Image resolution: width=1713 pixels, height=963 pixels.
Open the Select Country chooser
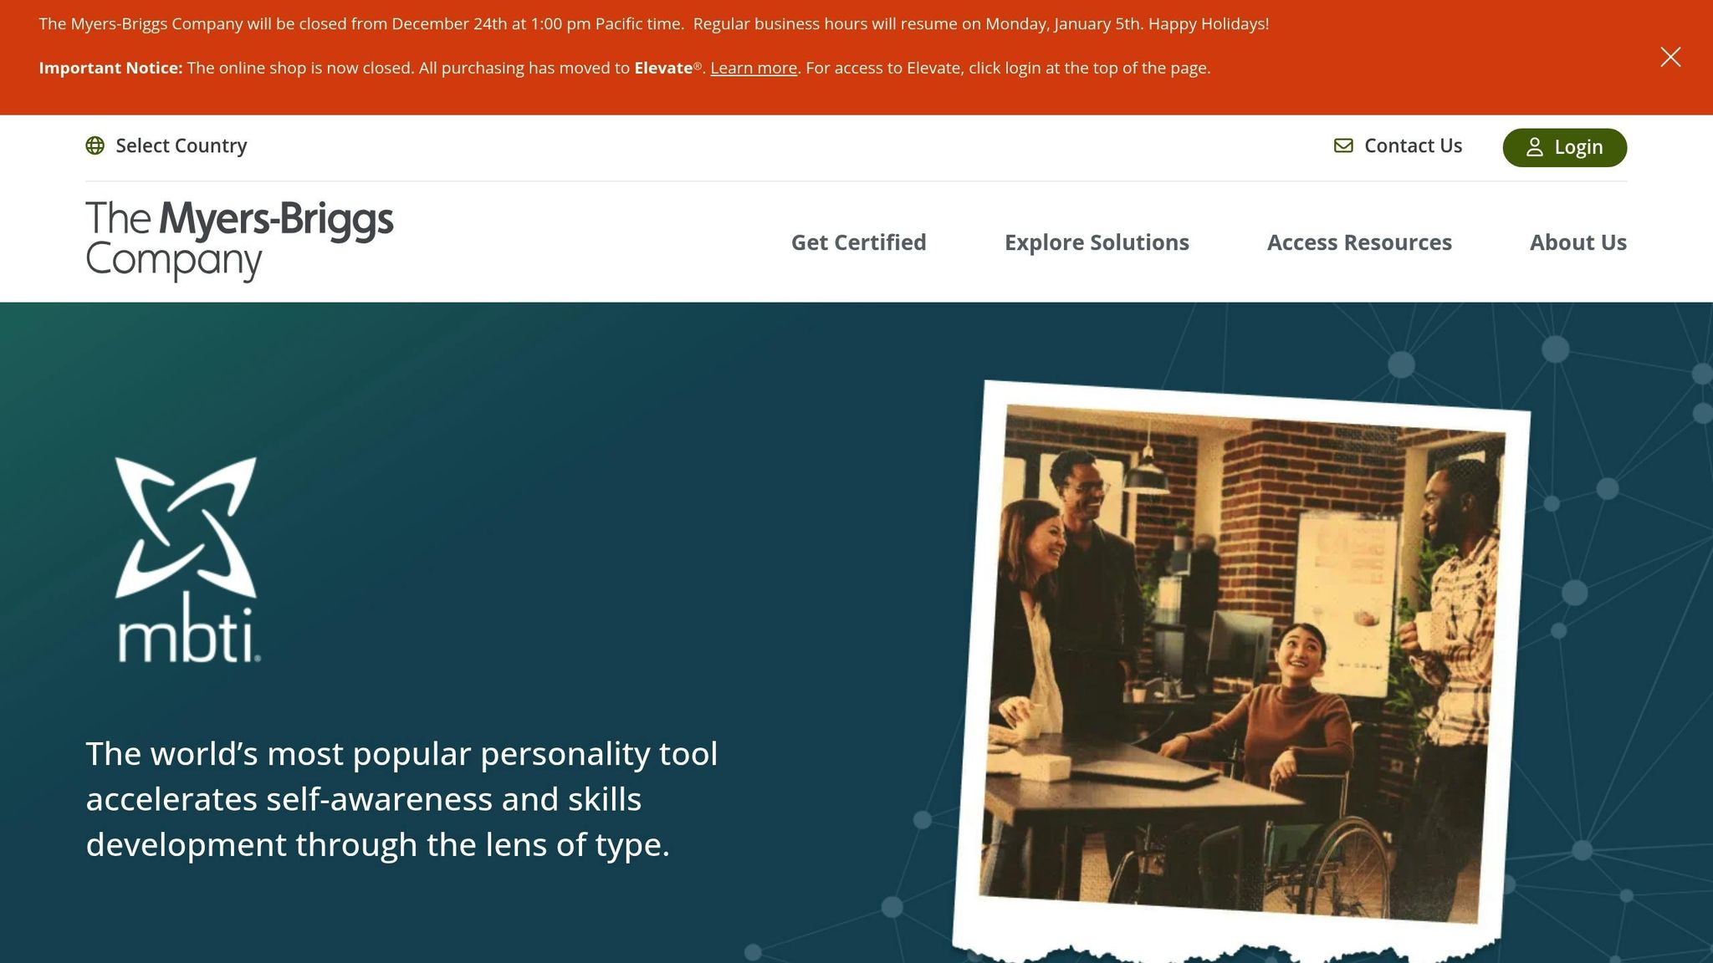(166, 145)
